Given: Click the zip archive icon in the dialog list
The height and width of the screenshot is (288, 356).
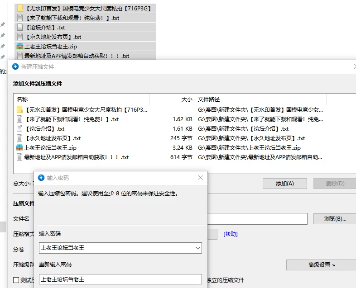Looking at the screenshot, I should point(20,148).
